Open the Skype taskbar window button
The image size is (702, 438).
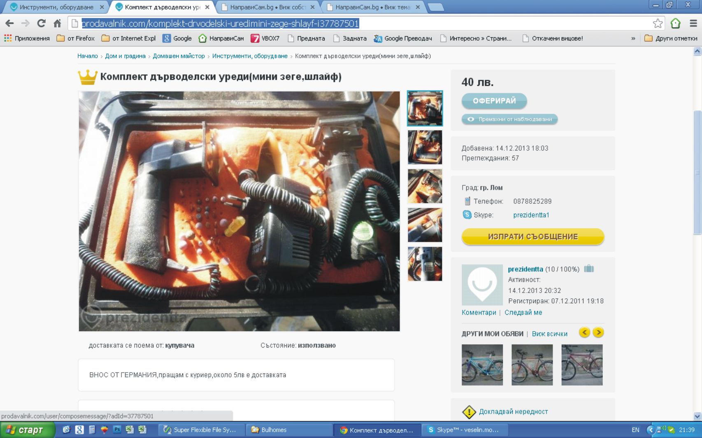click(463, 430)
